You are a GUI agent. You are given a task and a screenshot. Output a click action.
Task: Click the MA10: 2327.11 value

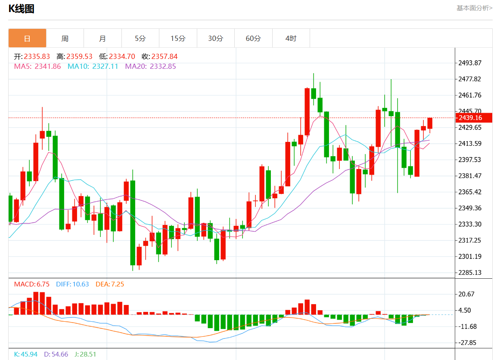coord(93,66)
